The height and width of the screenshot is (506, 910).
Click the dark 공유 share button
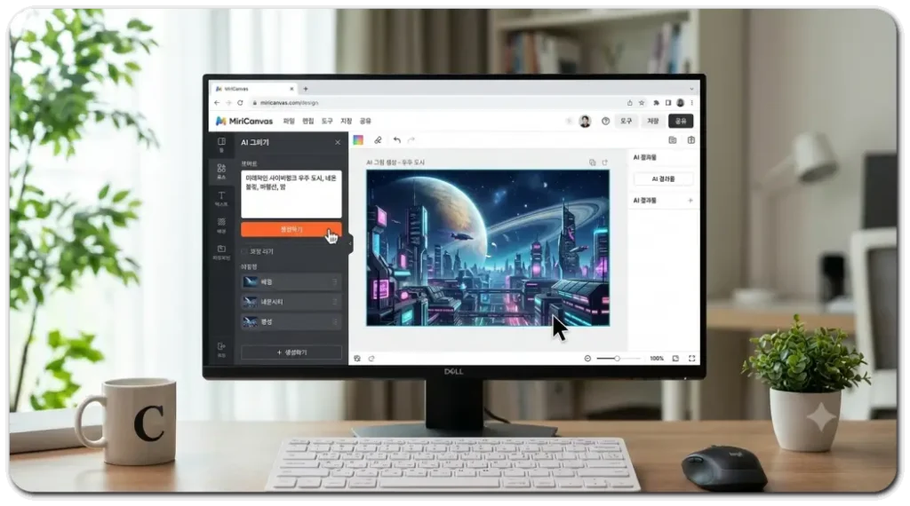click(x=681, y=121)
